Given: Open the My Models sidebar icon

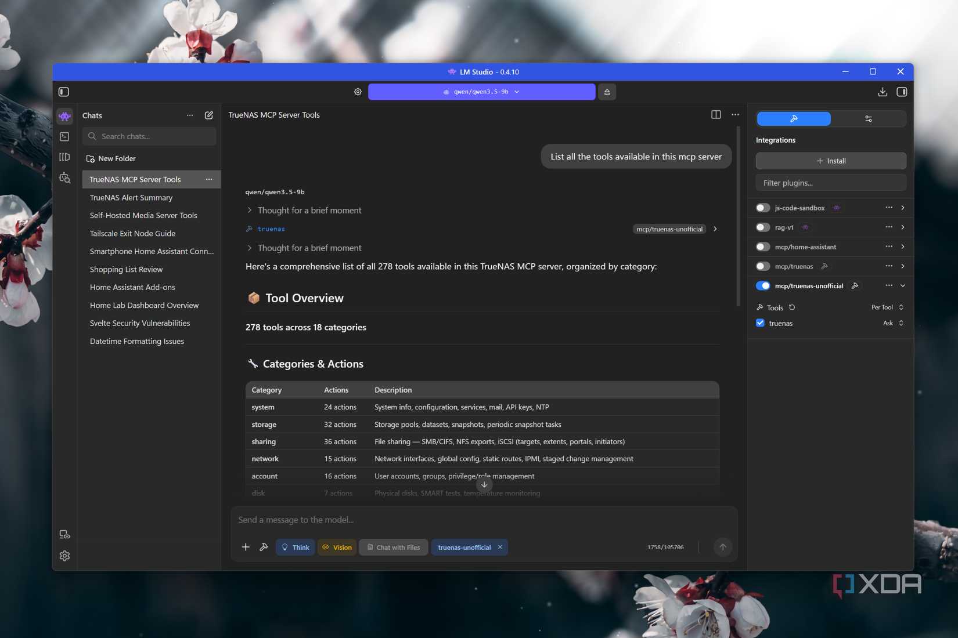Looking at the screenshot, I should point(64,157).
